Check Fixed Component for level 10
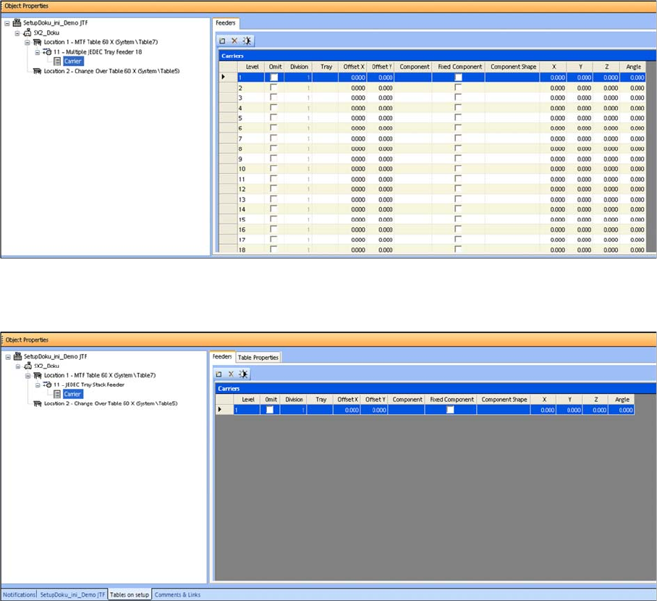 [457, 169]
